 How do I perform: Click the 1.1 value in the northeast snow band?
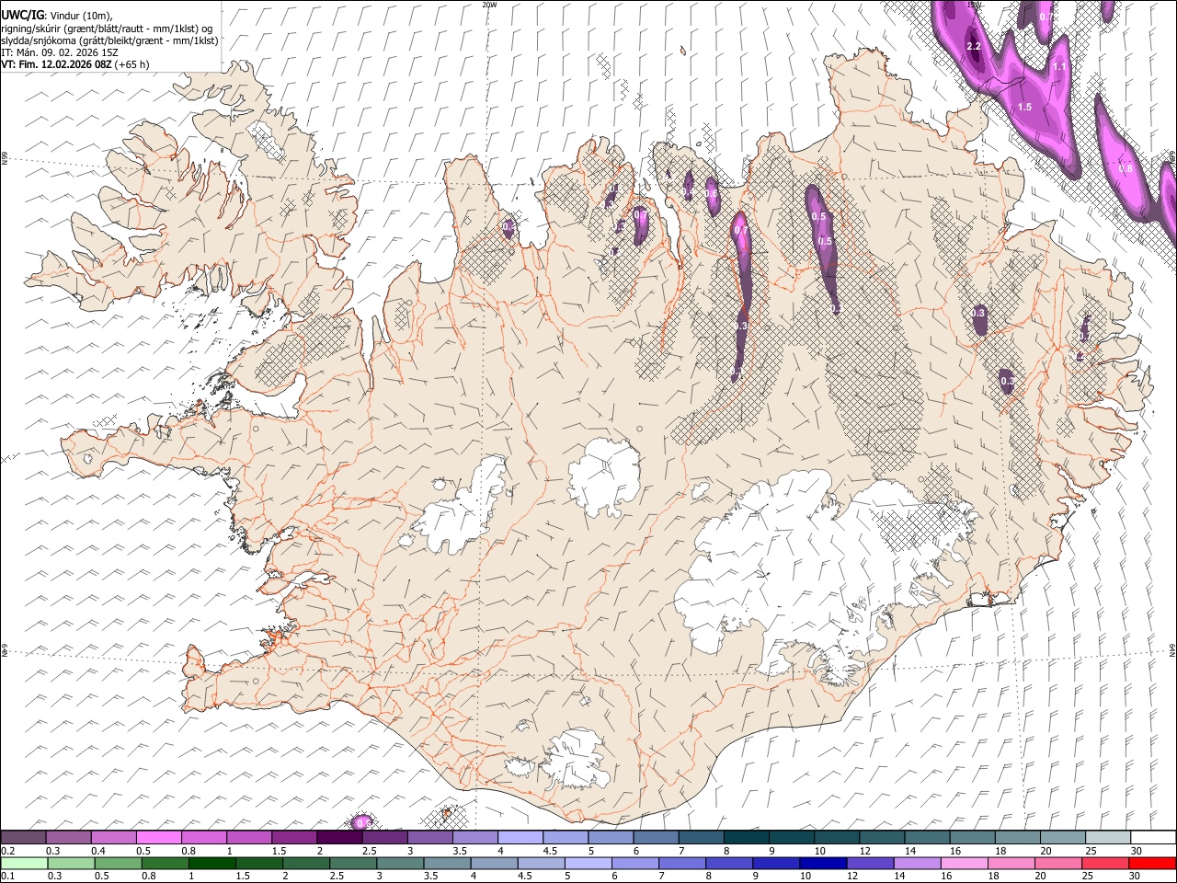[x=1059, y=66]
